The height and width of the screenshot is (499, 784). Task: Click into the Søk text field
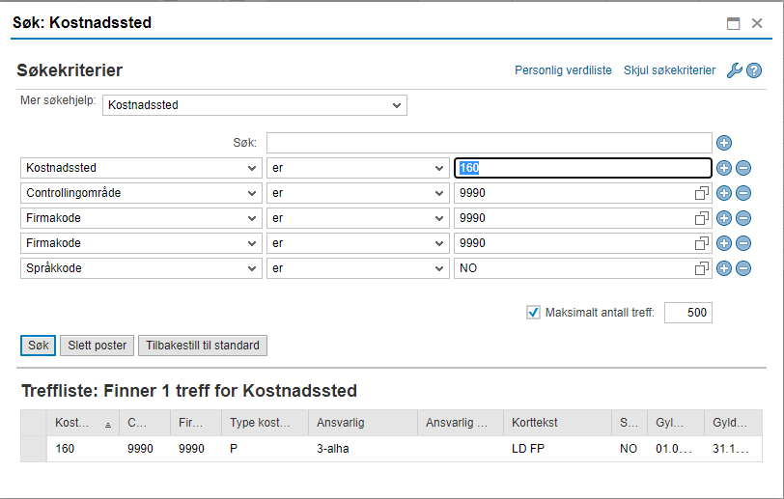coord(489,143)
